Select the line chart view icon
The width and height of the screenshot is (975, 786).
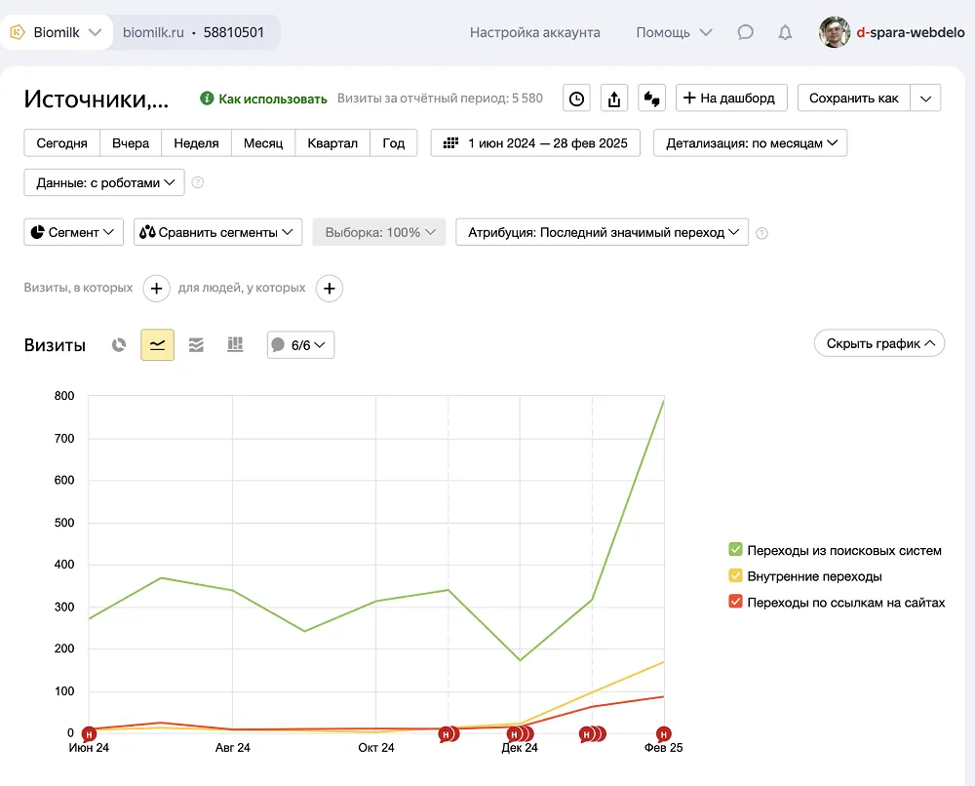point(157,345)
